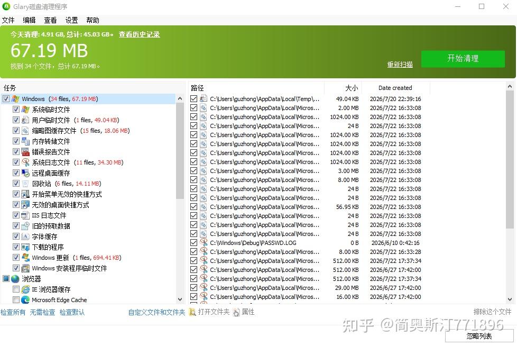
Task: Uncheck the 49.04 KB Temp file checkbox
Action: tap(194, 98)
